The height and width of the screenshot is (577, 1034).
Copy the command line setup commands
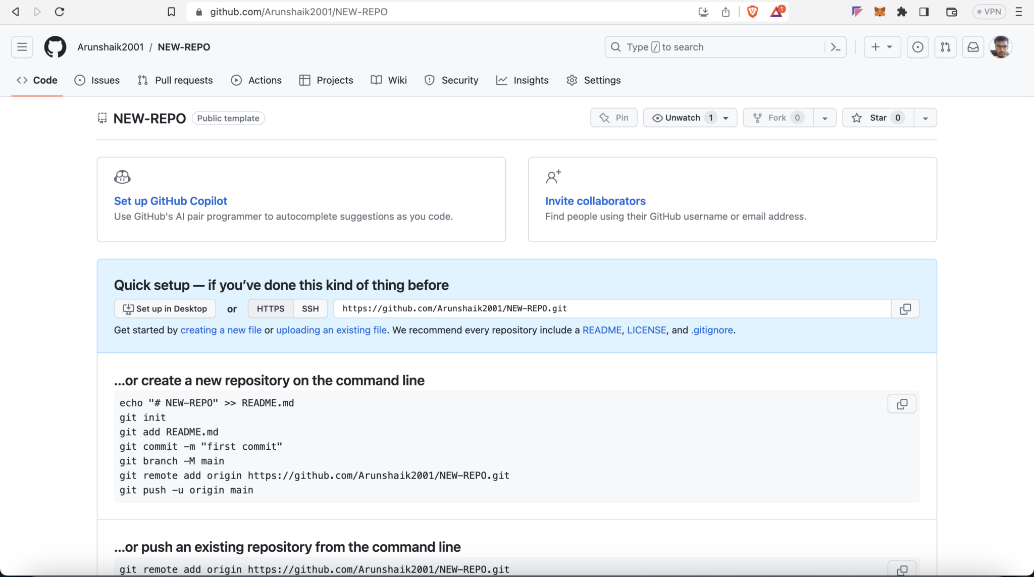point(902,403)
